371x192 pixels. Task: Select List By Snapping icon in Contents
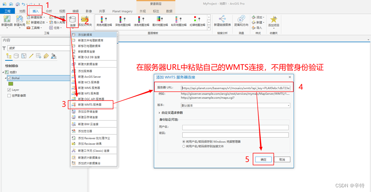click(x=39, y=56)
